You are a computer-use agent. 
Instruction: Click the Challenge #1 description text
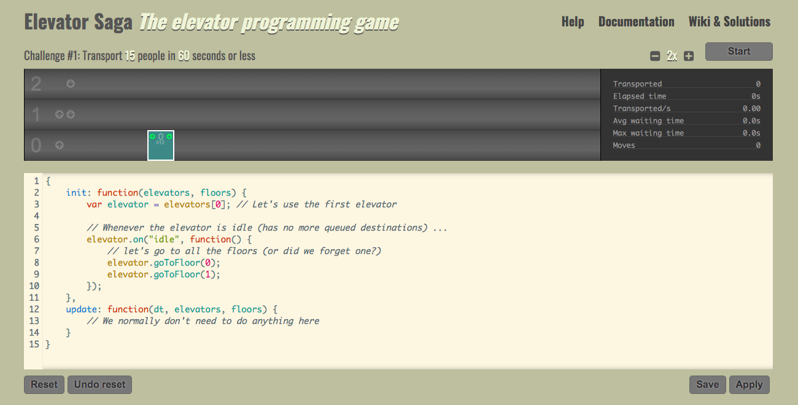click(139, 56)
